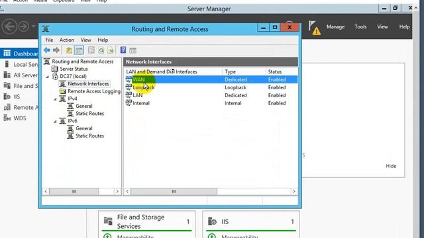Viewport: 424px width, 238px height.
Task: Click the Loopback interface icon
Action: [129, 87]
